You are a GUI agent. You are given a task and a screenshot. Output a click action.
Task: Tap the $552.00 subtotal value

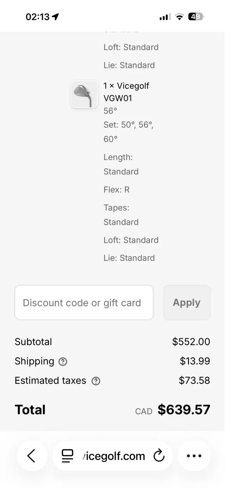[x=191, y=342]
